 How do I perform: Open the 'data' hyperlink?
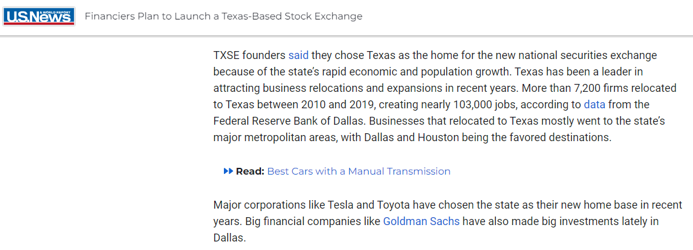(x=594, y=105)
